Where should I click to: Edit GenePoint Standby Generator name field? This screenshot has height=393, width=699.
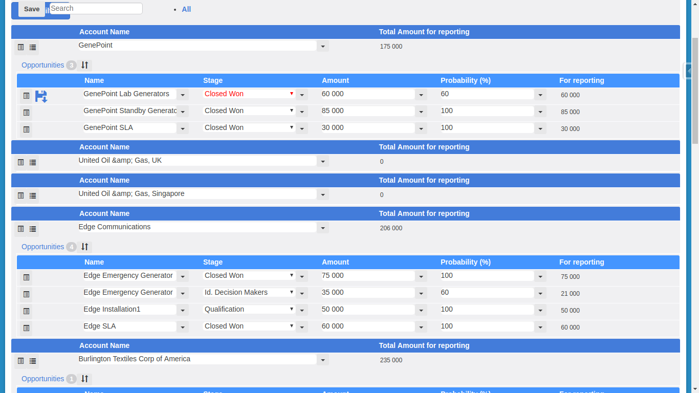[130, 111]
